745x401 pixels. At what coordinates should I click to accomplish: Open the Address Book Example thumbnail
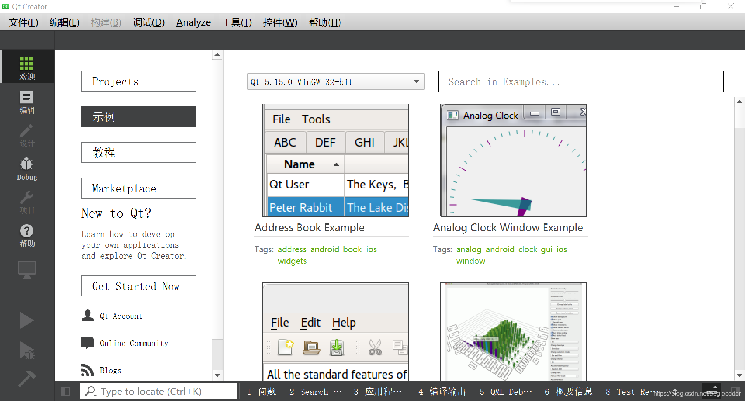[335, 160]
